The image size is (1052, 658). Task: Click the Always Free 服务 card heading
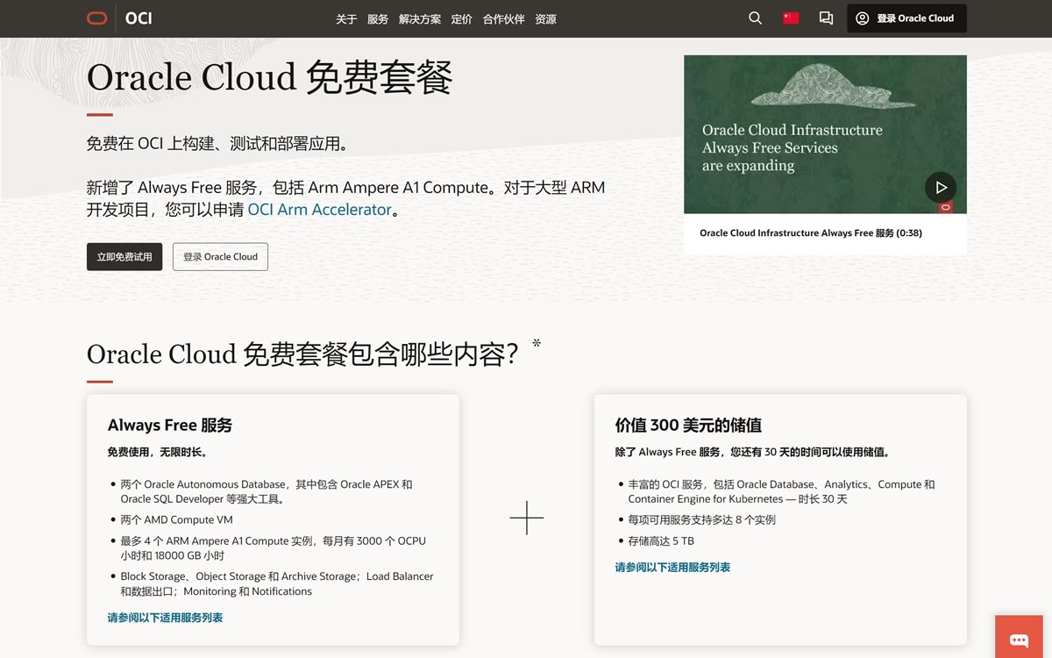(170, 426)
